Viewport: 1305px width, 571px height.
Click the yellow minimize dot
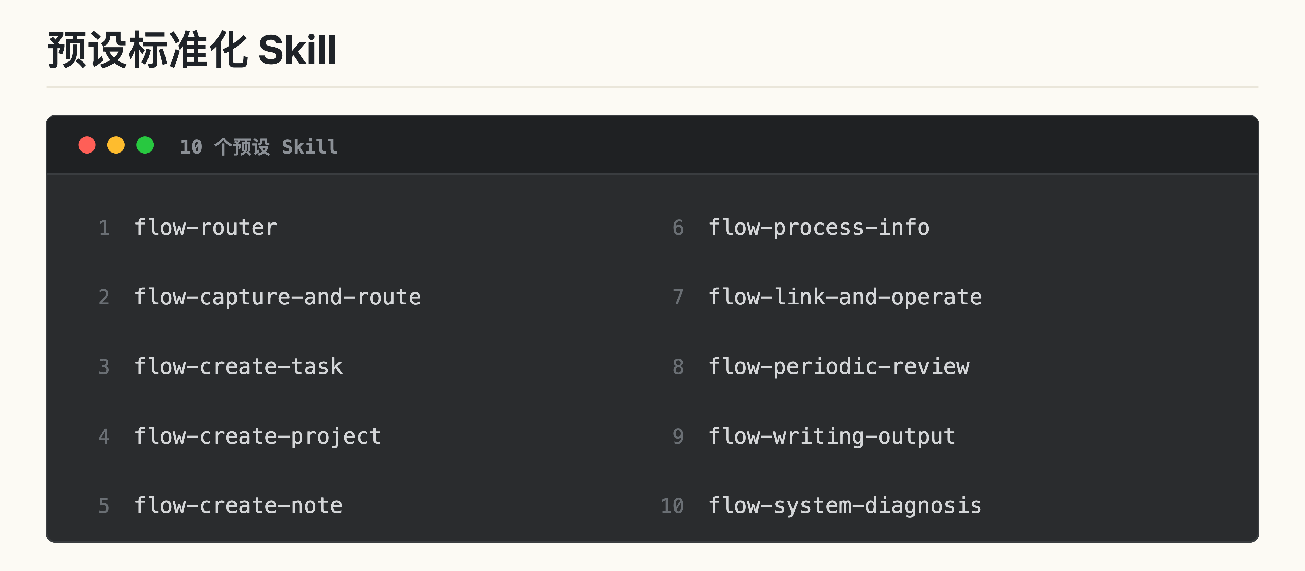[x=116, y=145]
